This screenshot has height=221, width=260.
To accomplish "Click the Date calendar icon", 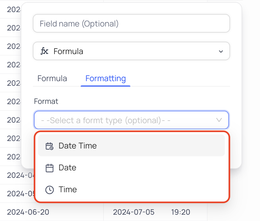I will point(49,168).
